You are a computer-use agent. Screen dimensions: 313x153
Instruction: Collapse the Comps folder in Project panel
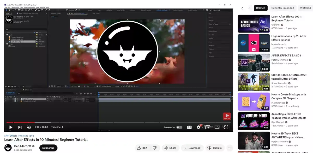pyautogui.click(x=5, y=44)
